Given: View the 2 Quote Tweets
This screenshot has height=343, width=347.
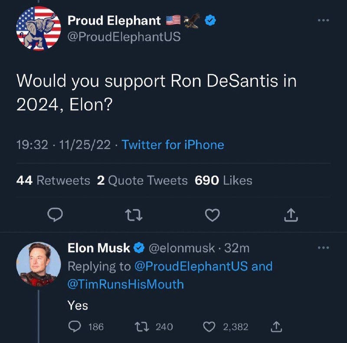Looking at the screenshot, I should click(142, 180).
